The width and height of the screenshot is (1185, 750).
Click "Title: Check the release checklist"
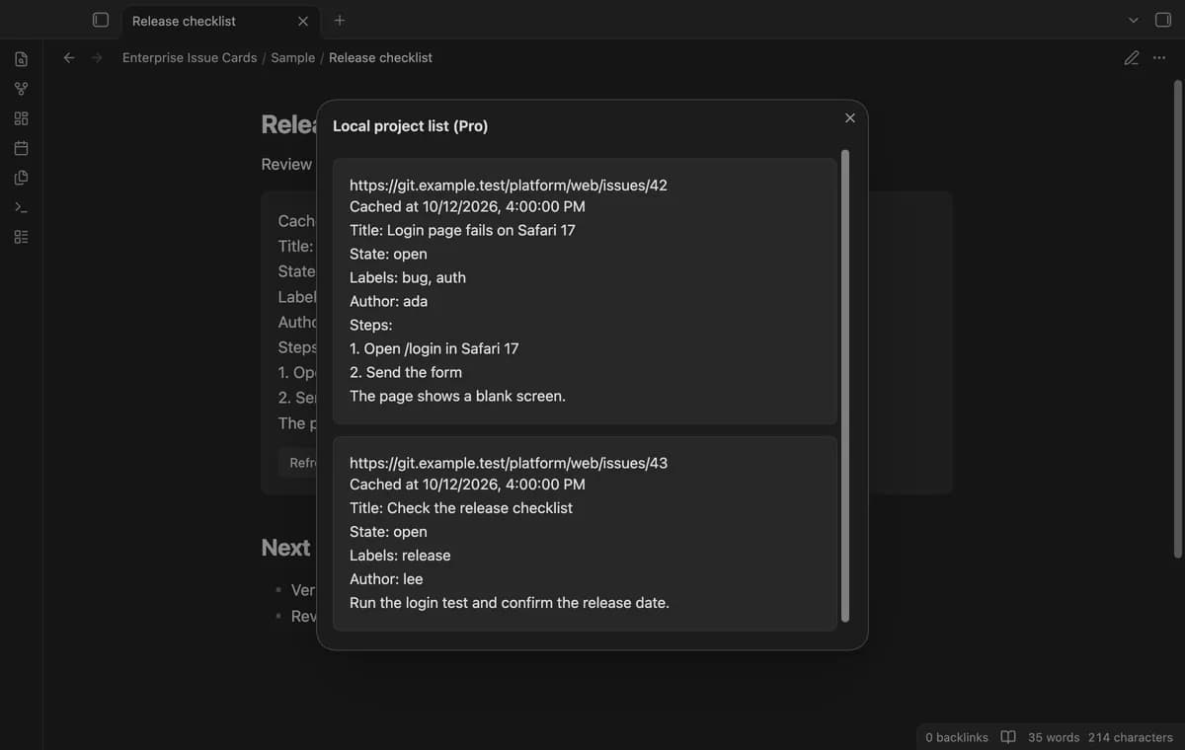(x=461, y=507)
